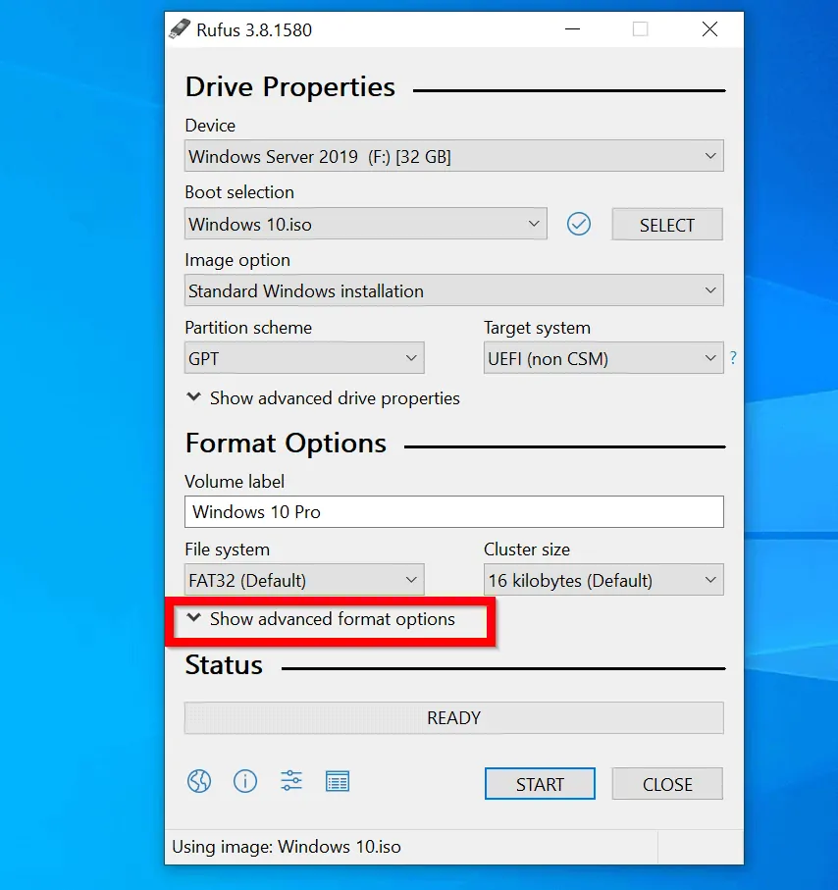The width and height of the screenshot is (838, 890).
Task: Open the About Rufus info dialog
Action: (x=245, y=781)
